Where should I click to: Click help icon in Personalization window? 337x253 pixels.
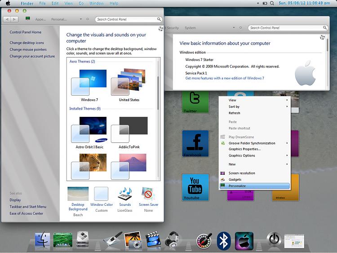161,29
